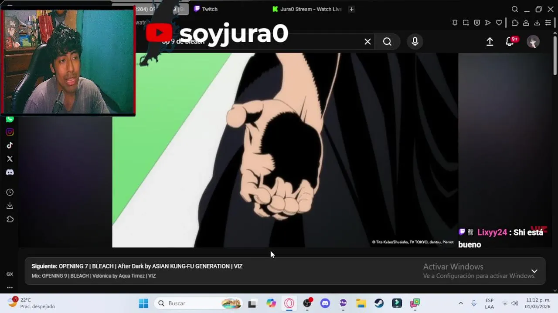Viewport: 558px width, 313px height.
Task: Open OBS Studio from the taskbar
Action: point(307,303)
